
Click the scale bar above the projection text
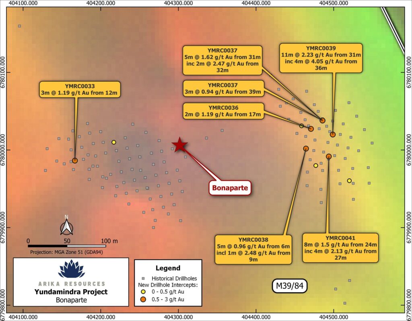click(x=67, y=245)
